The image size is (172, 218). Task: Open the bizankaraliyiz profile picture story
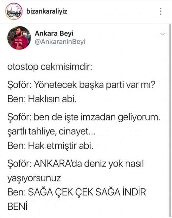click(x=14, y=11)
